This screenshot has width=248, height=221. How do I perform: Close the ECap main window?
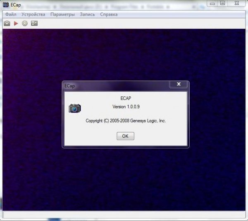coord(236,3)
